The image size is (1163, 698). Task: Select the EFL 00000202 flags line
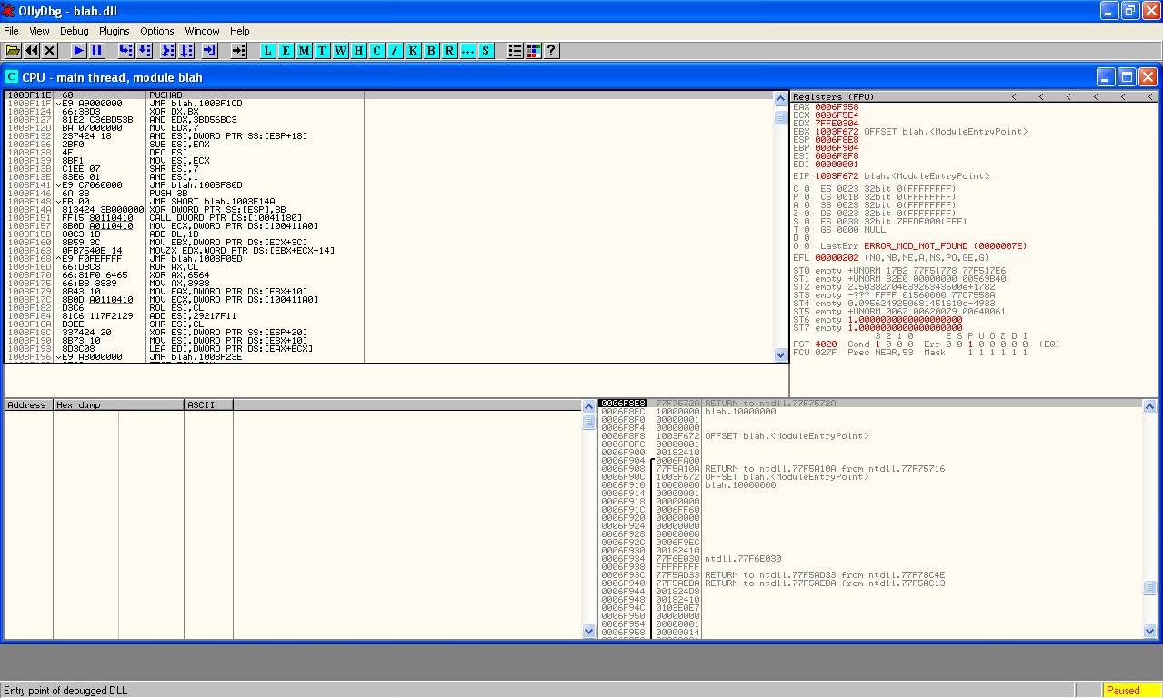[x=890, y=258]
